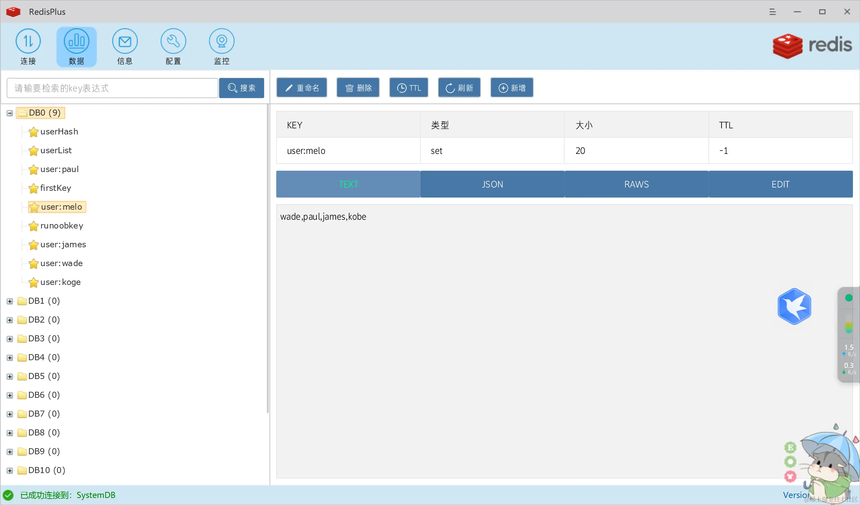Expand the DB1 (0) database node
This screenshot has height=505, width=860.
(10, 301)
